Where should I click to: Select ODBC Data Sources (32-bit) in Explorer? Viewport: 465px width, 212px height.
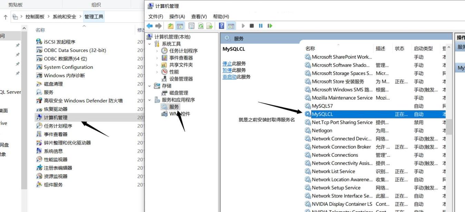[75, 50]
